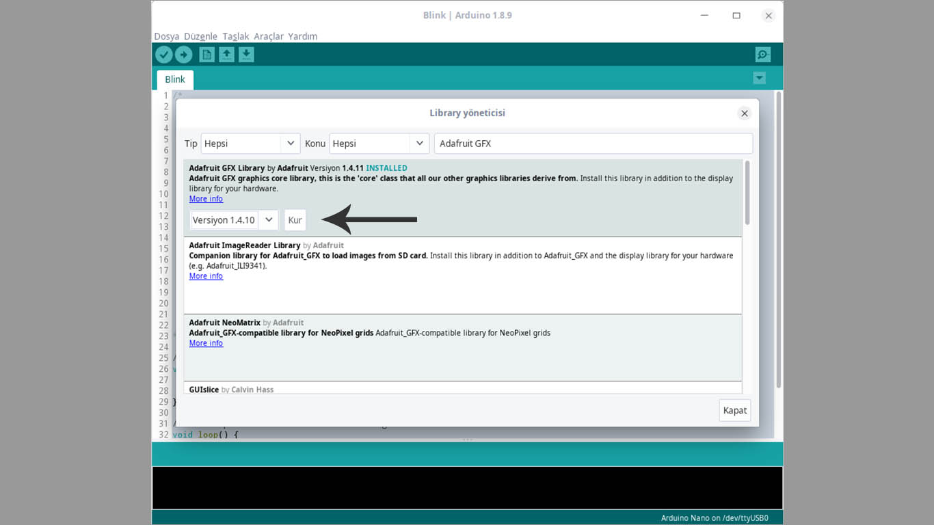This screenshot has width=934, height=525.
Task: Open the tab options dropdown arrow
Action: click(x=759, y=78)
